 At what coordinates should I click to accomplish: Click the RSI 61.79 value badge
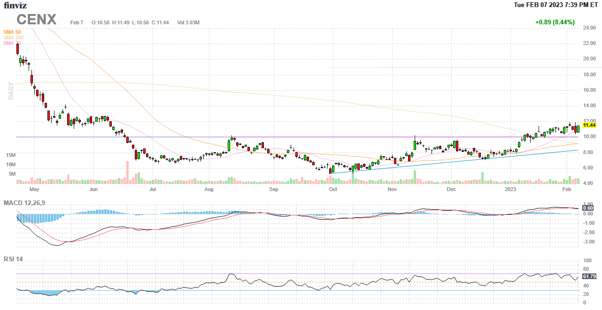pyautogui.click(x=589, y=276)
